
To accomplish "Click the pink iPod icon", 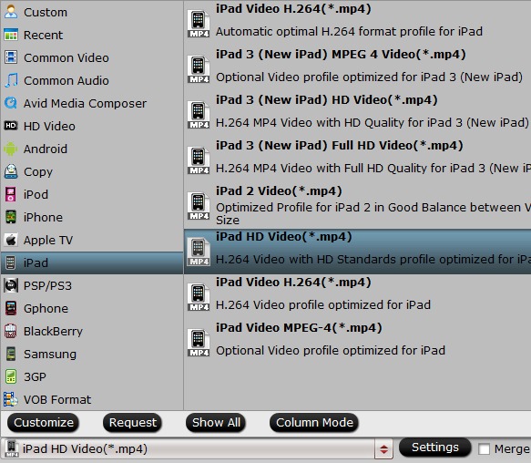I will pyautogui.click(x=11, y=194).
